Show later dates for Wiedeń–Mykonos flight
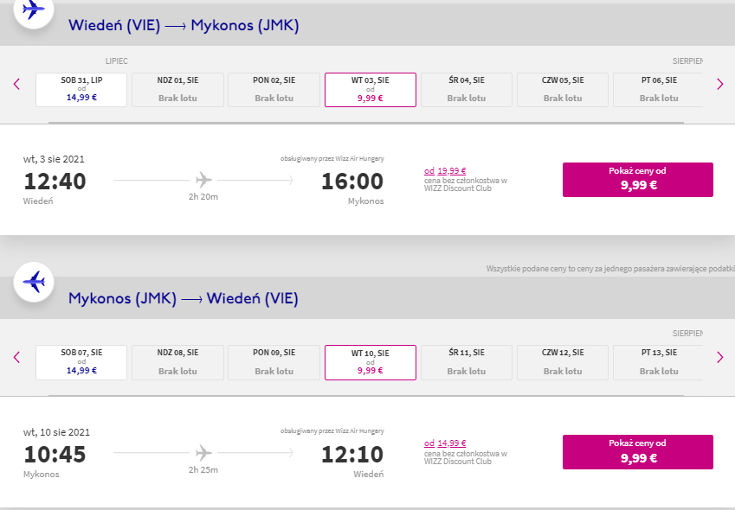 (x=720, y=84)
